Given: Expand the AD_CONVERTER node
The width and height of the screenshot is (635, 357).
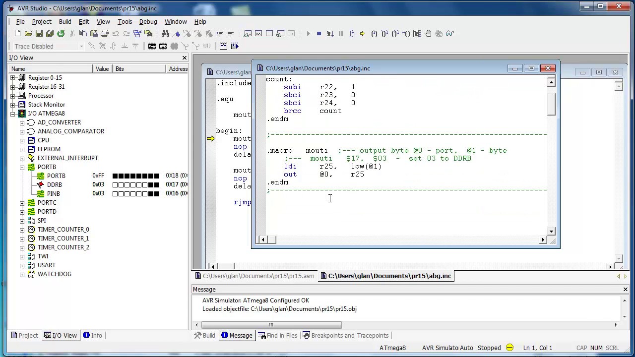Looking at the screenshot, I should 22,122.
